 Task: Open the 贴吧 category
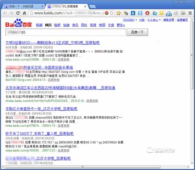57,25
